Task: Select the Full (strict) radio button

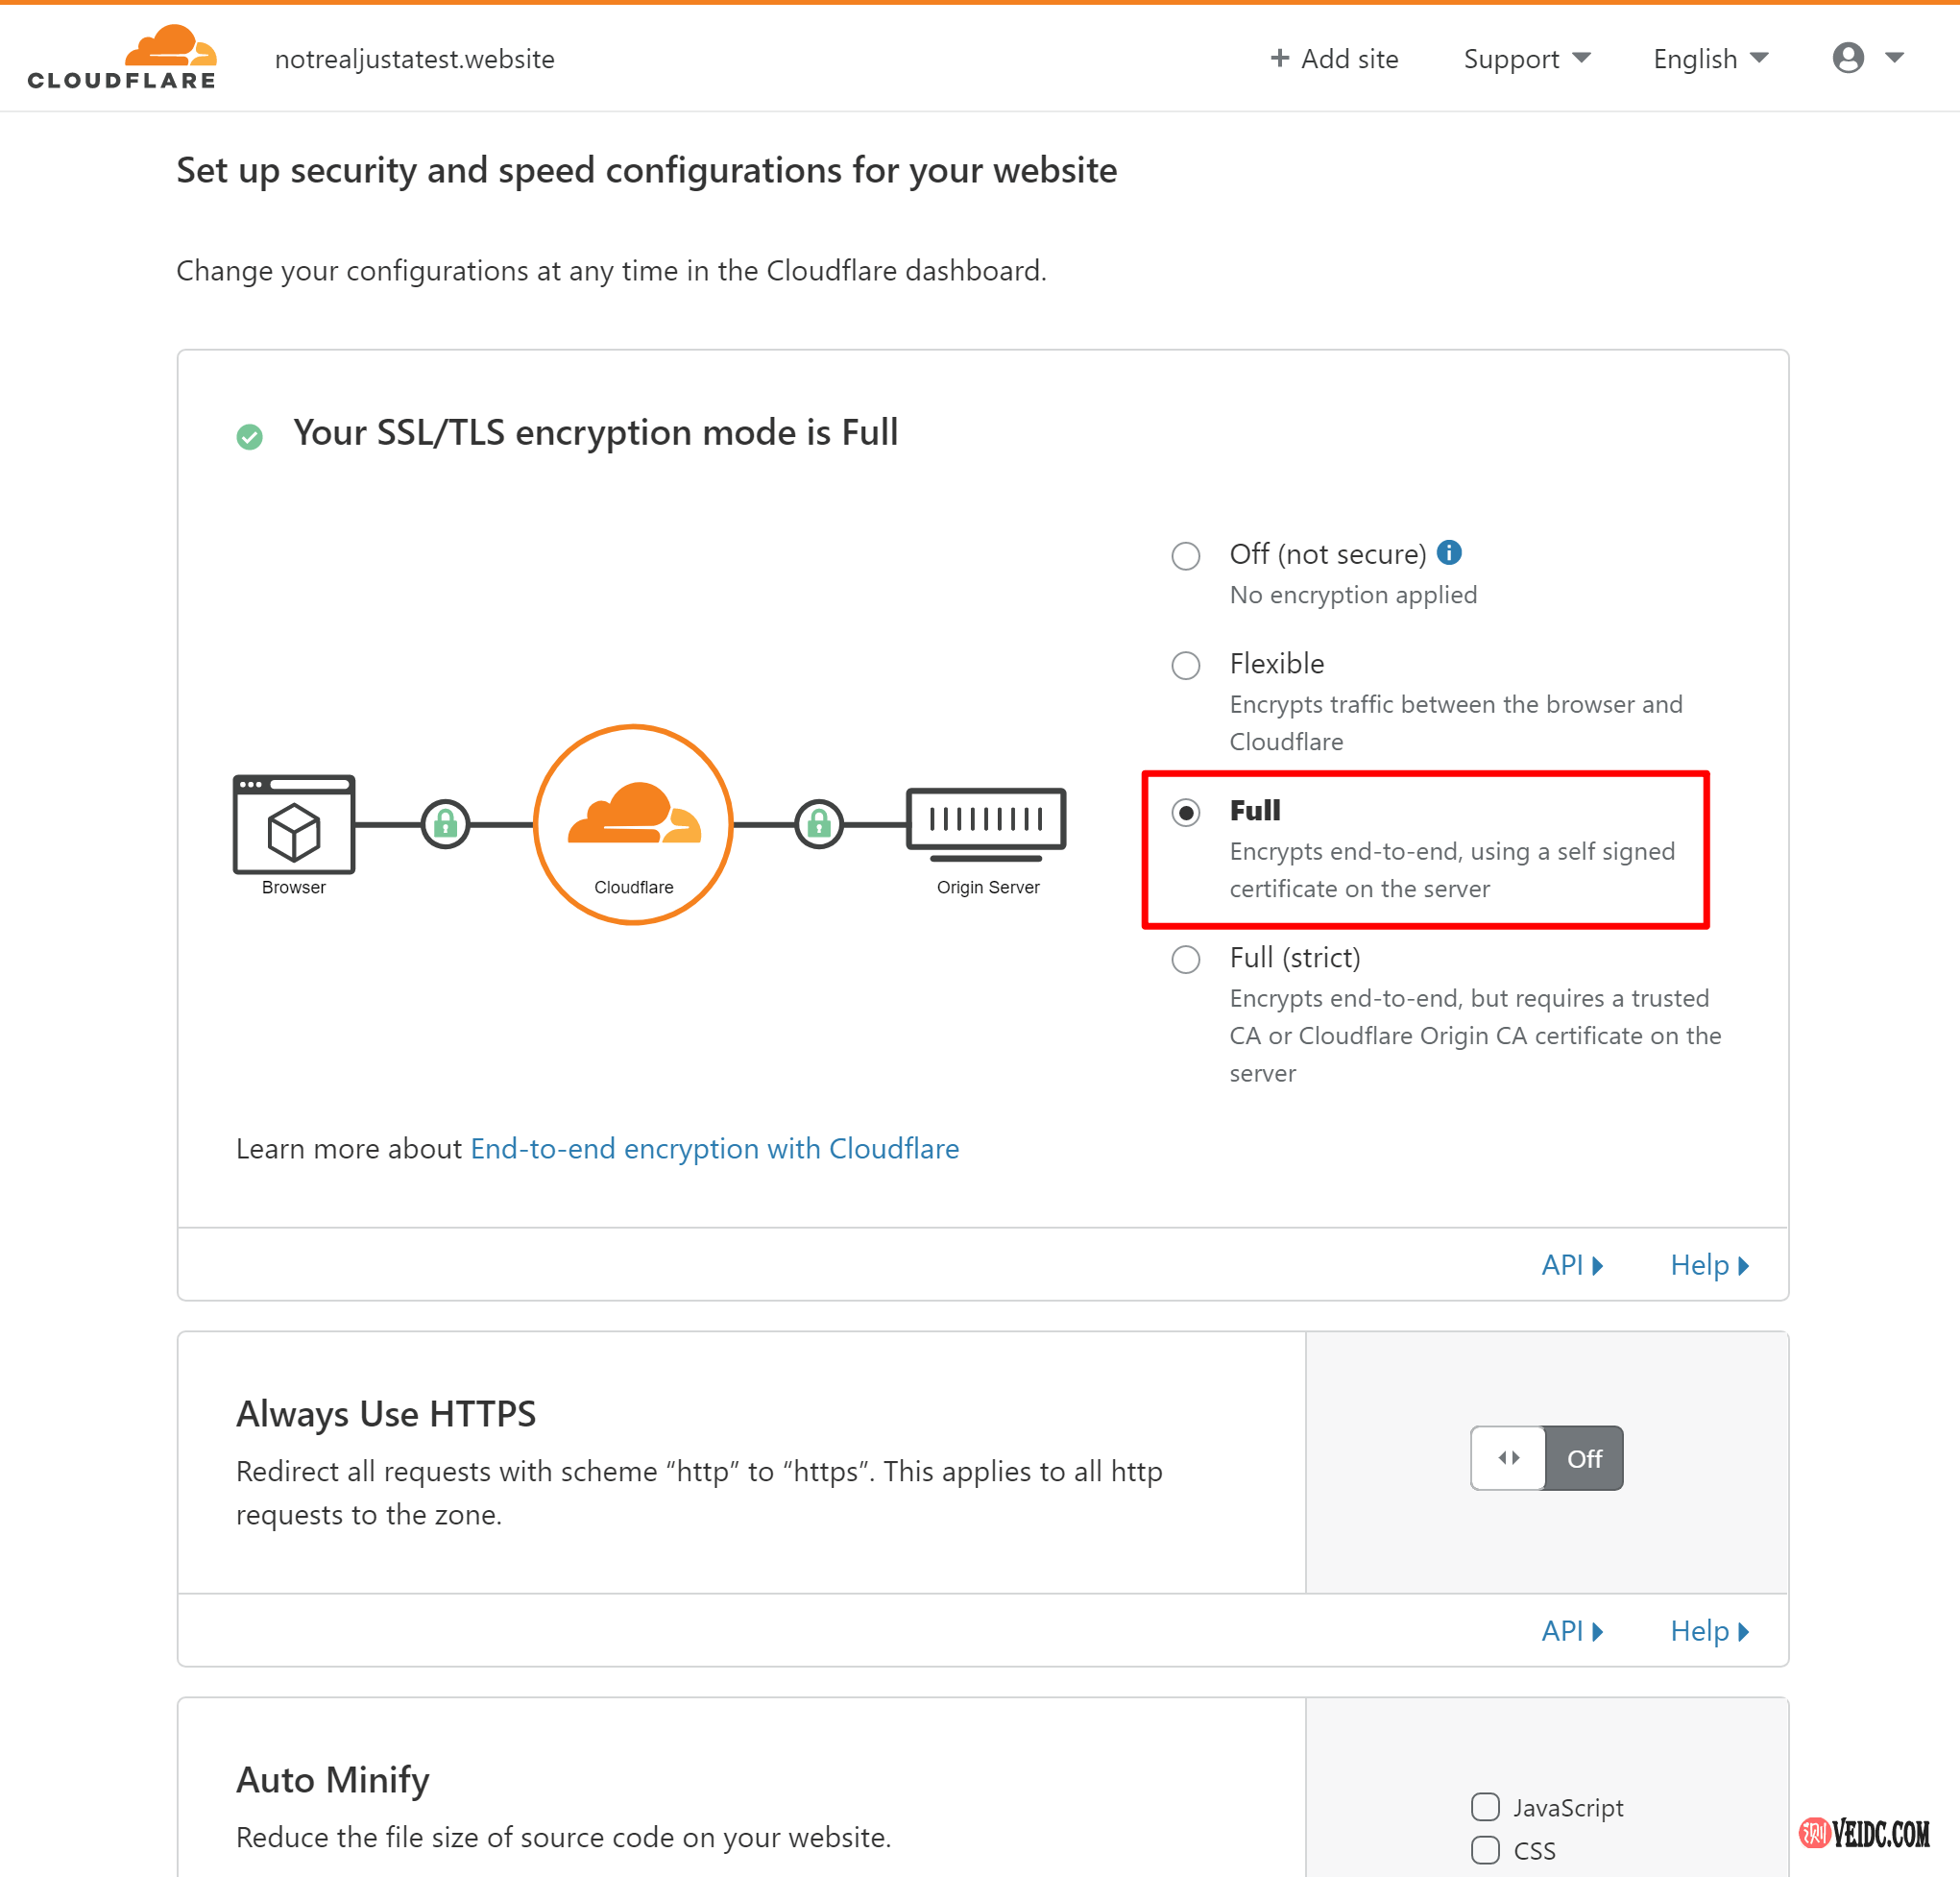Action: pos(1186,960)
